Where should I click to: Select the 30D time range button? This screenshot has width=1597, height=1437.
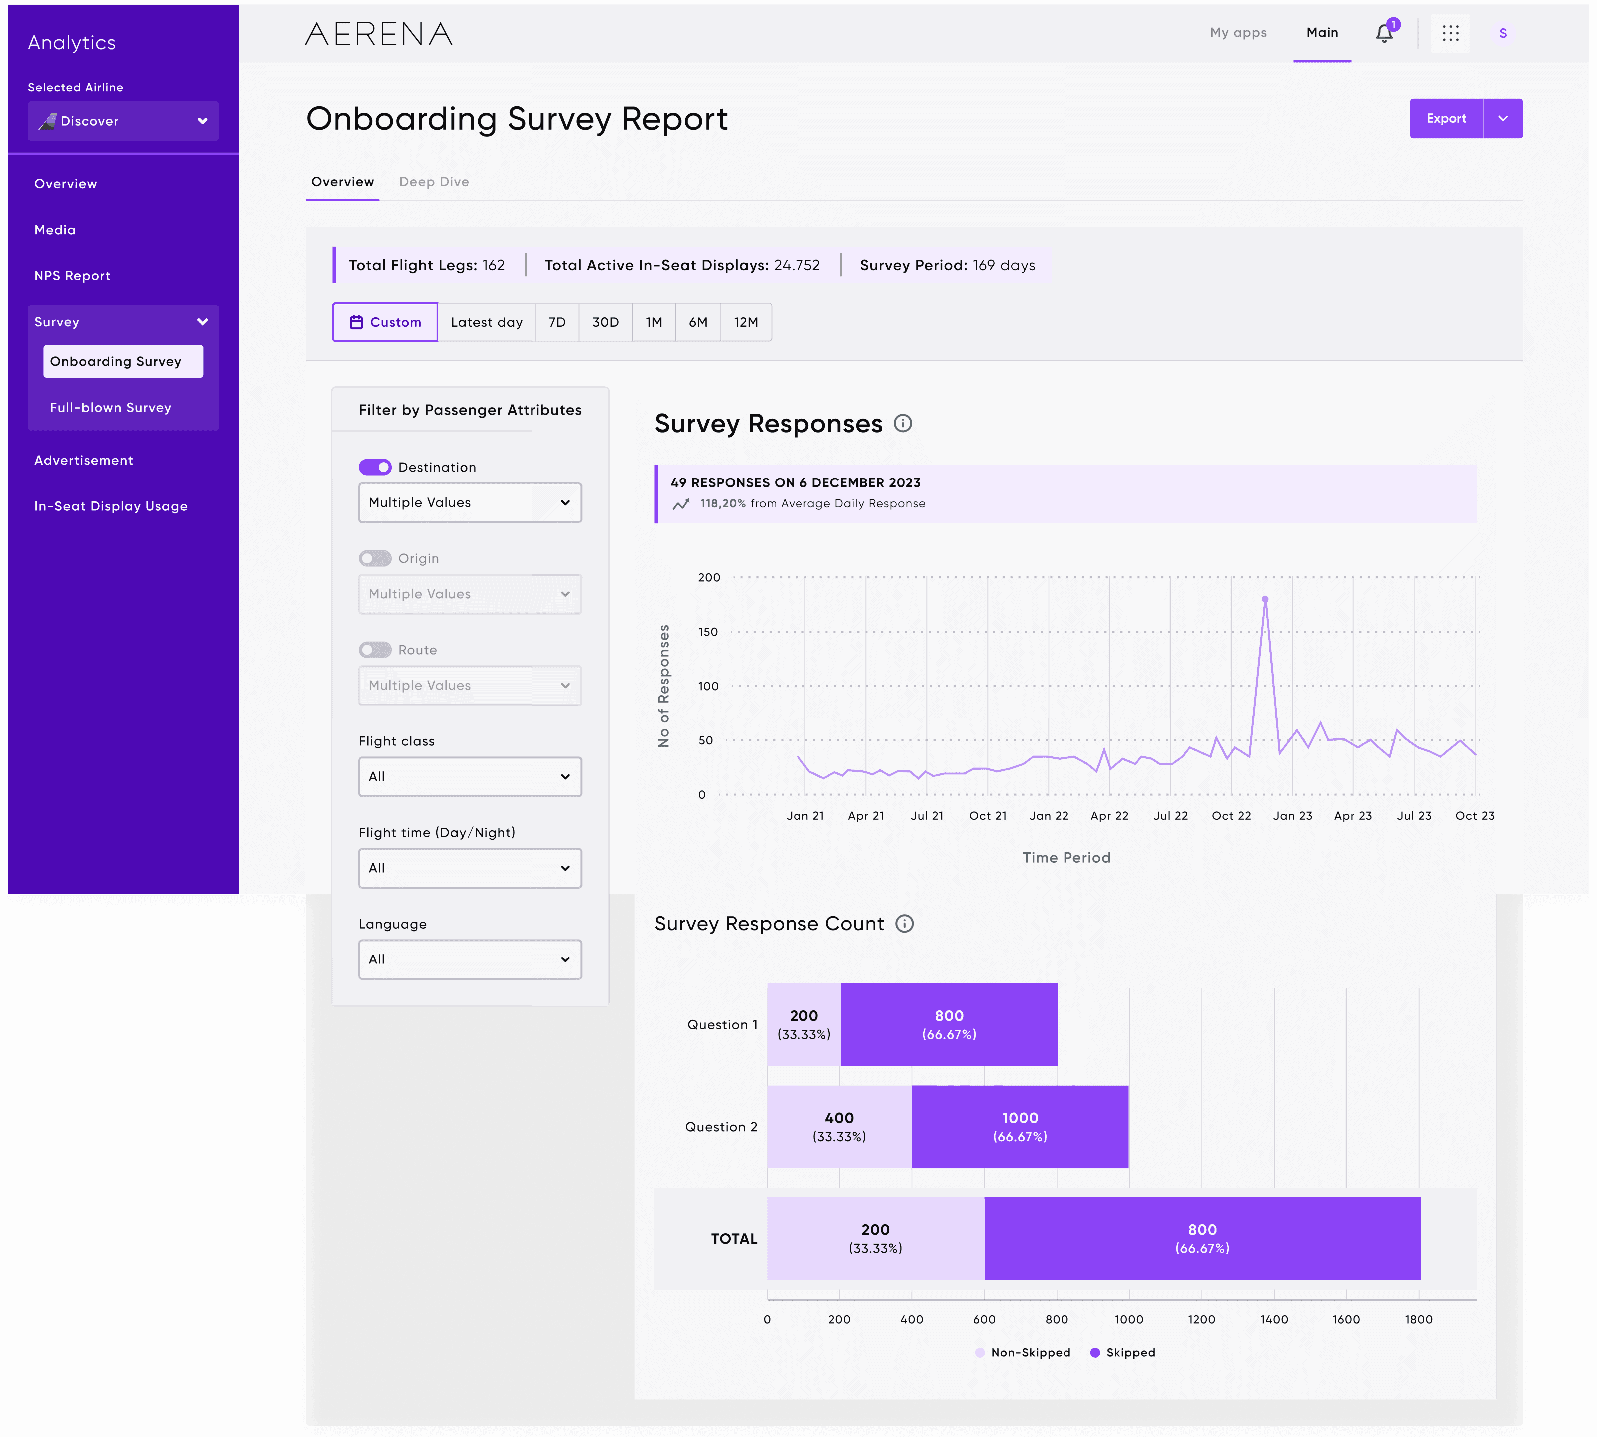(605, 322)
